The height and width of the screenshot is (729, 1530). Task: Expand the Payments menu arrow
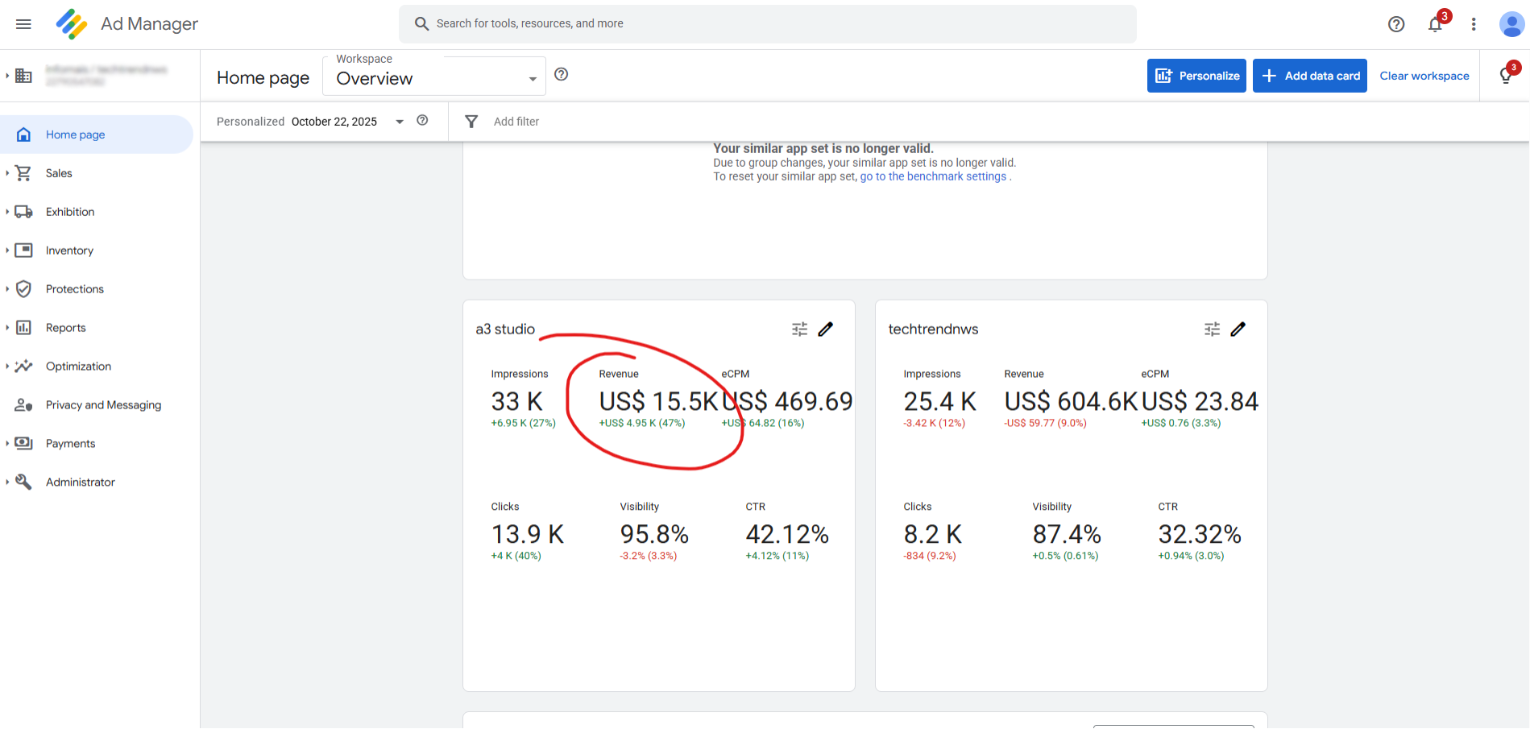point(7,444)
